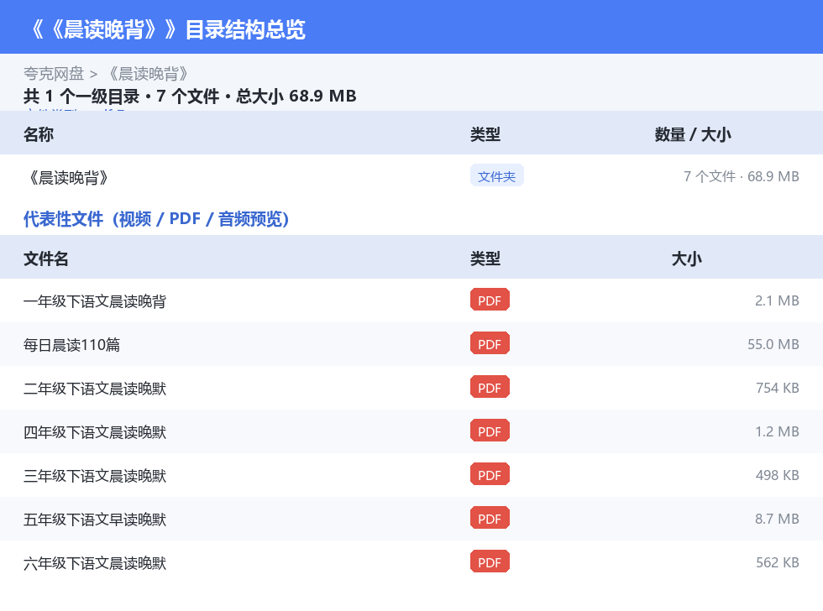Screen dimensions: 823x611
Task: Click the 名称 column header
Action: 39,134
